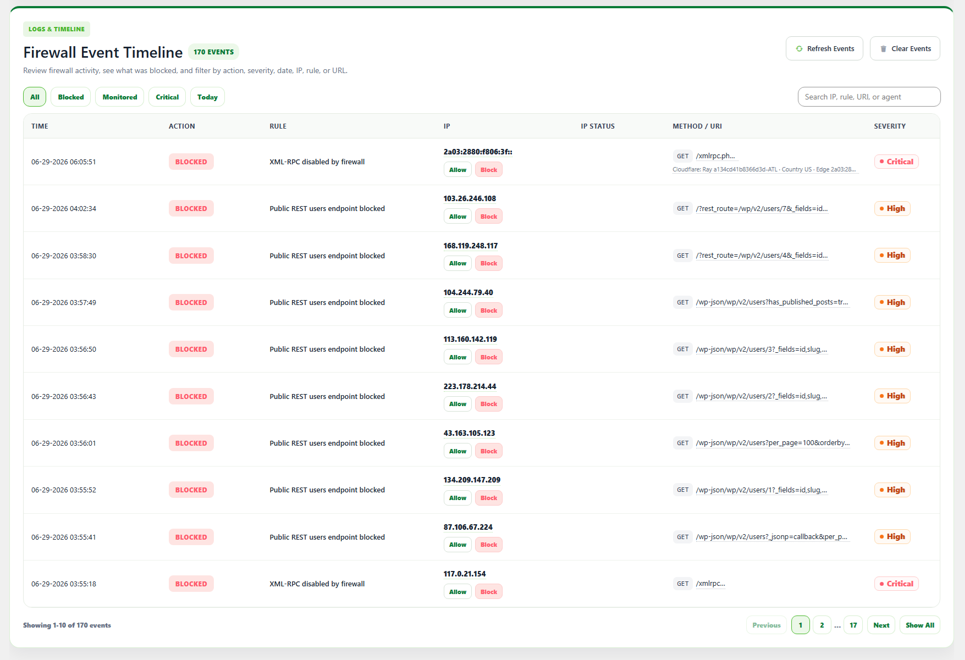Click the IP address 104.244.79.40
Image resolution: width=965 pixels, height=660 pixels.
[468, 292]
